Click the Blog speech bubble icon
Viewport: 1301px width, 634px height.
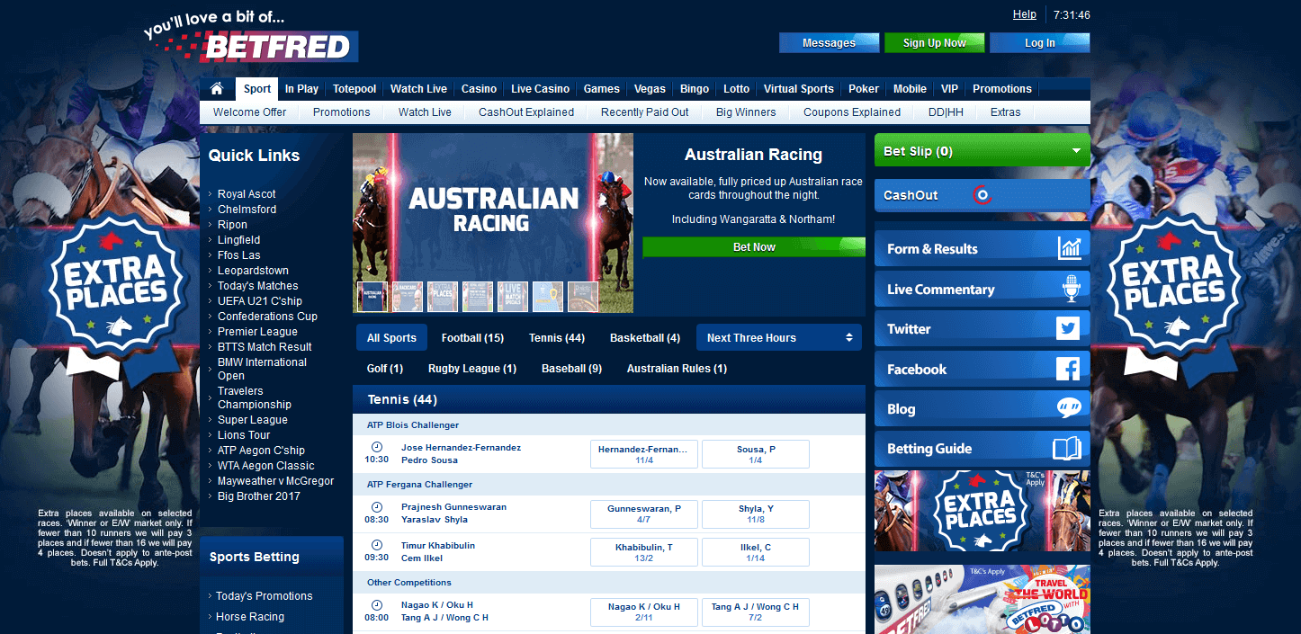pyautogui.click(x=1068, y=408)
